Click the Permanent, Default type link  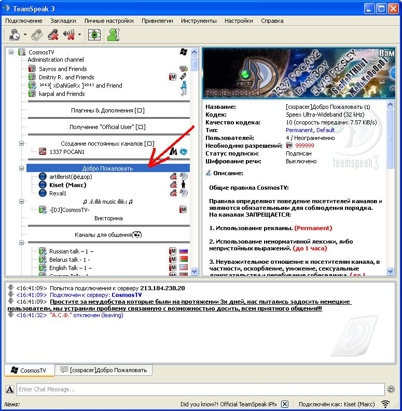(x=310, y=130)
